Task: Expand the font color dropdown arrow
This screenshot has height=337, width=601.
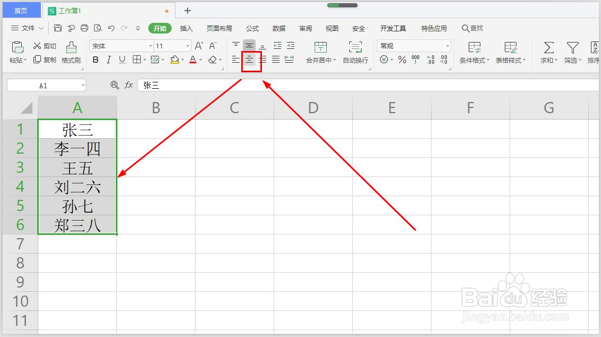Action: [200, 60]
